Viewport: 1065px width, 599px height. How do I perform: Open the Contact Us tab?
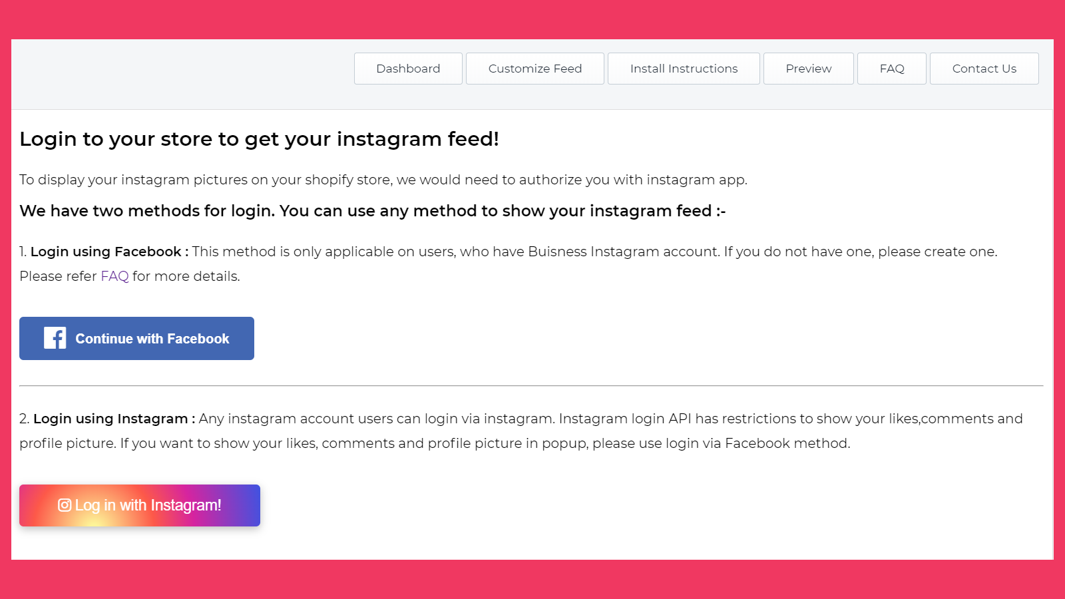click(x=984, y=68)
